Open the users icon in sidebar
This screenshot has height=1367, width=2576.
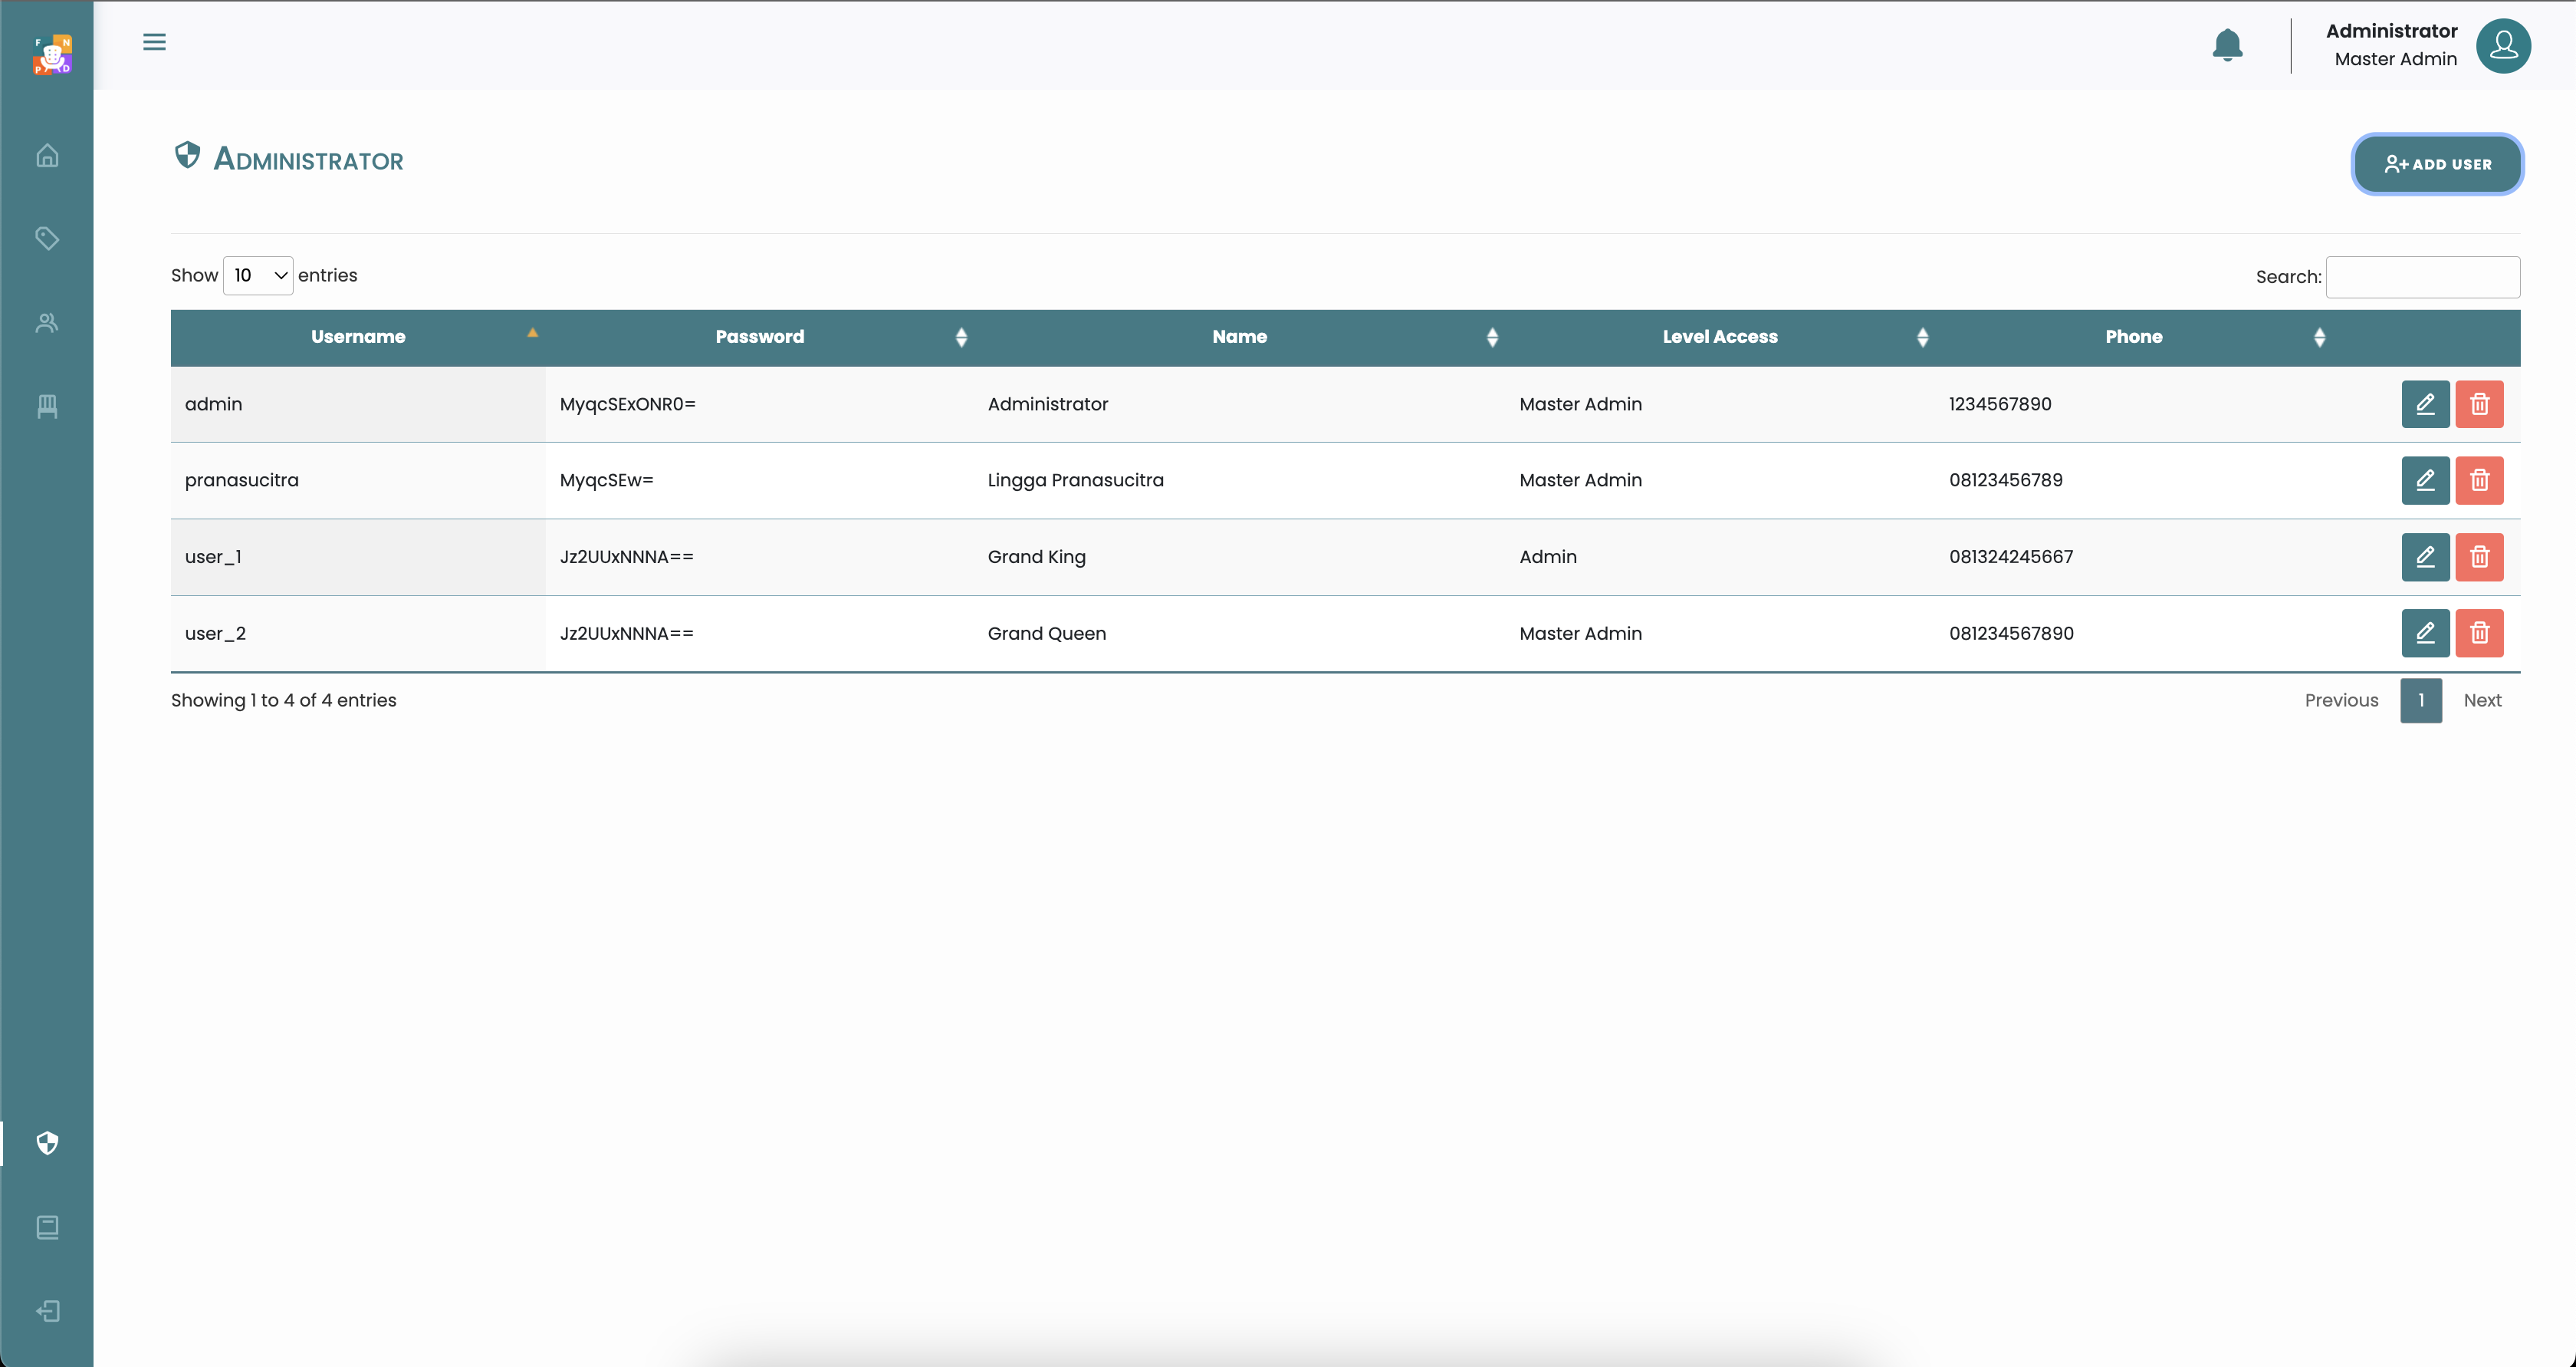pyautogui.click(x=47, y=323)
